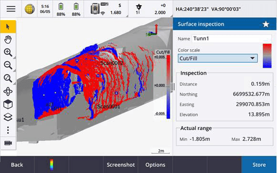Screen dimensions: 277x173
Task: Activate the pan hand tool
Action: [x=8, y=40]
